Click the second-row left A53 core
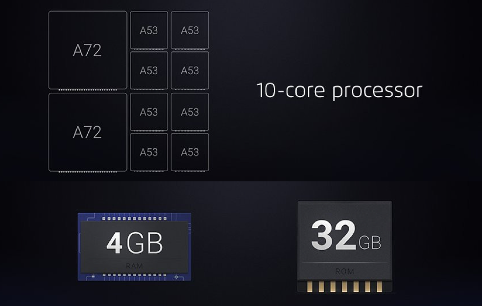The height and width of the screenshot is (306, 482). tap(149, 71)
